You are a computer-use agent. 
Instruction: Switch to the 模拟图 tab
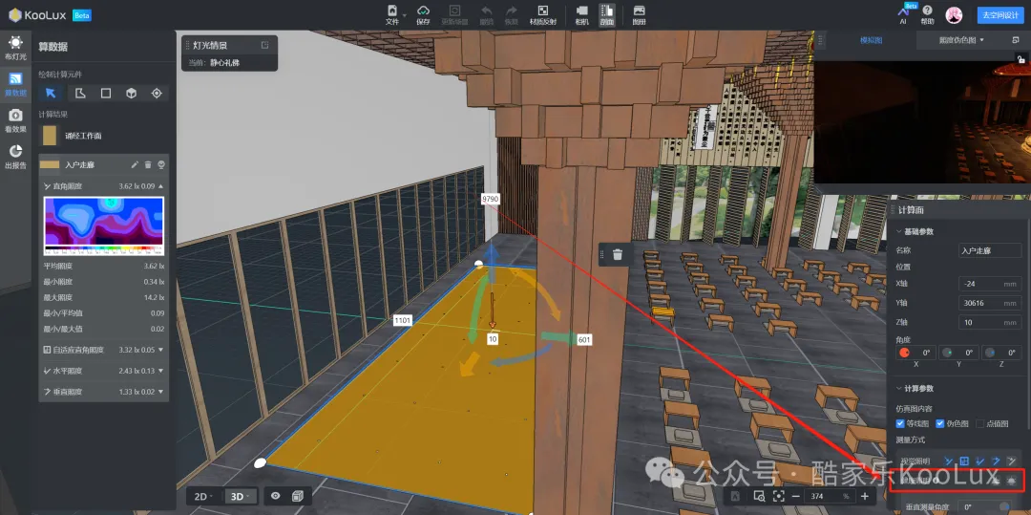(x=871, y=40)
